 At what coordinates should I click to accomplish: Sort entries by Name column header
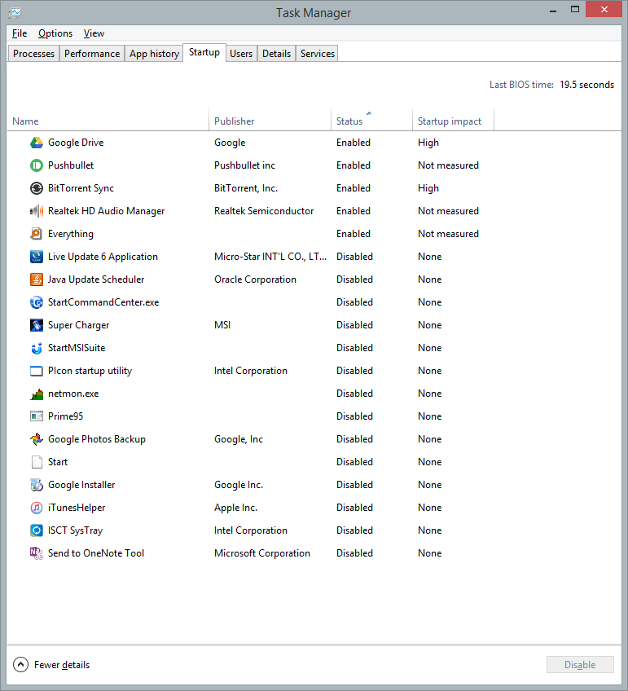click(25, 121)
